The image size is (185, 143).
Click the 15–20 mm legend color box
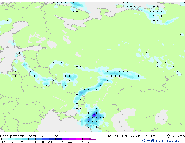pyautogui.click(x=46, y=139)
